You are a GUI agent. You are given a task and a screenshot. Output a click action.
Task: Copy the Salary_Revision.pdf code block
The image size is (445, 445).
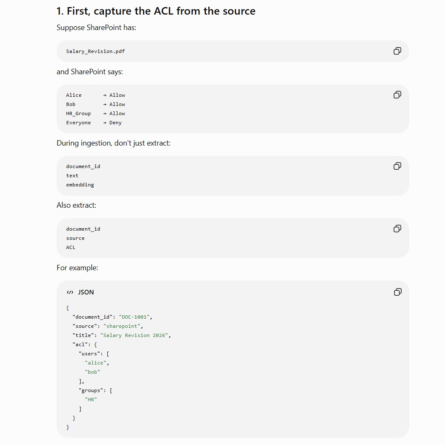click(397, 51)
